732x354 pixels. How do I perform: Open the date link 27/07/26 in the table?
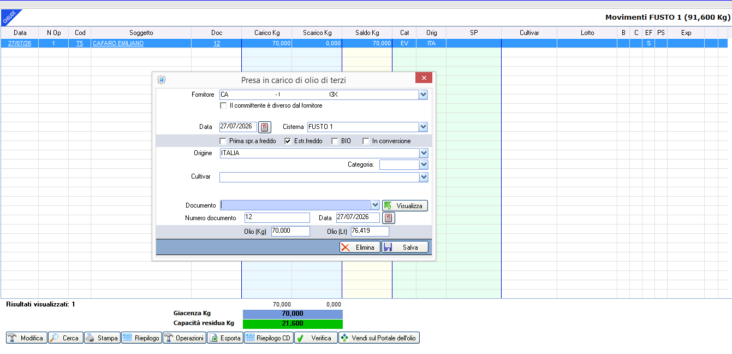tap(20, 43)
